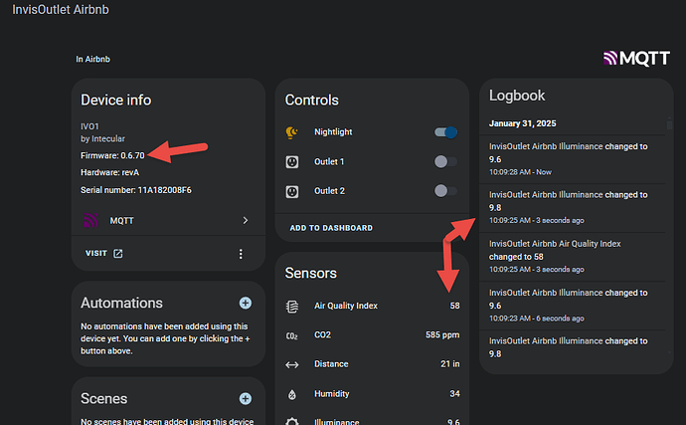Open logbook entry at 10:09:28 AM
Image resolution: width=686 pixels, height=425 pixels.
click(x=573, y=159)
